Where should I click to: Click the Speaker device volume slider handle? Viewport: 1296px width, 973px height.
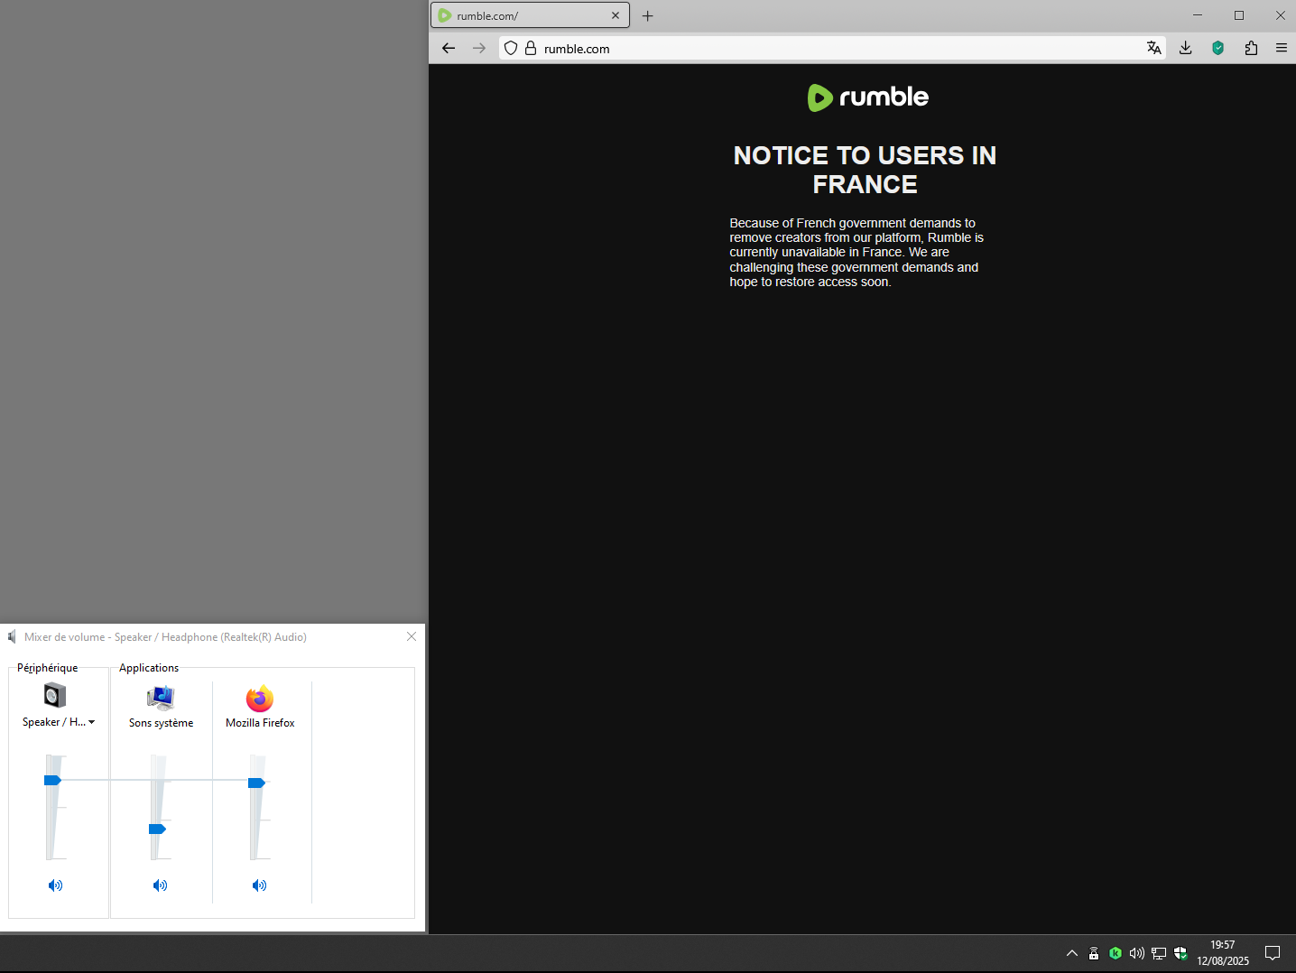pyautogui.click(x=52, y=780)
